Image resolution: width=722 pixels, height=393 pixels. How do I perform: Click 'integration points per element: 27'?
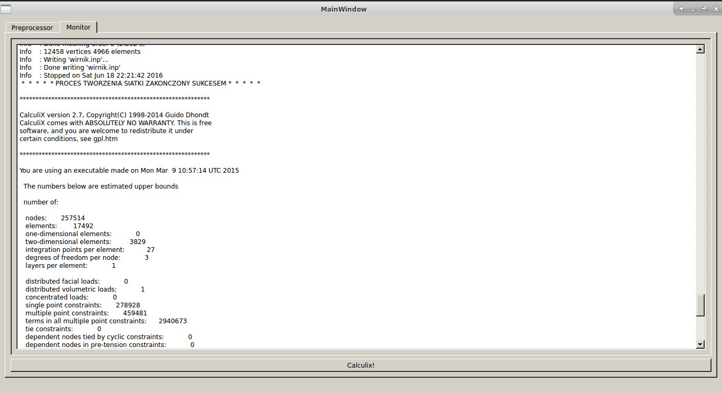click(90, 250)
